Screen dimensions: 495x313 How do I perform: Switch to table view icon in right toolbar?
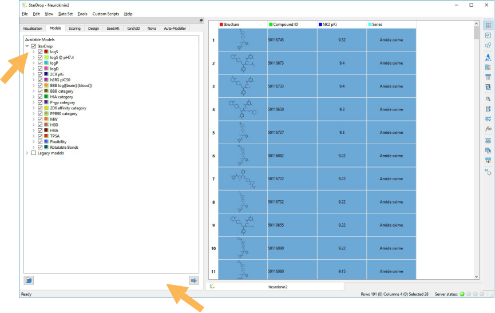(x=488, y=26)
